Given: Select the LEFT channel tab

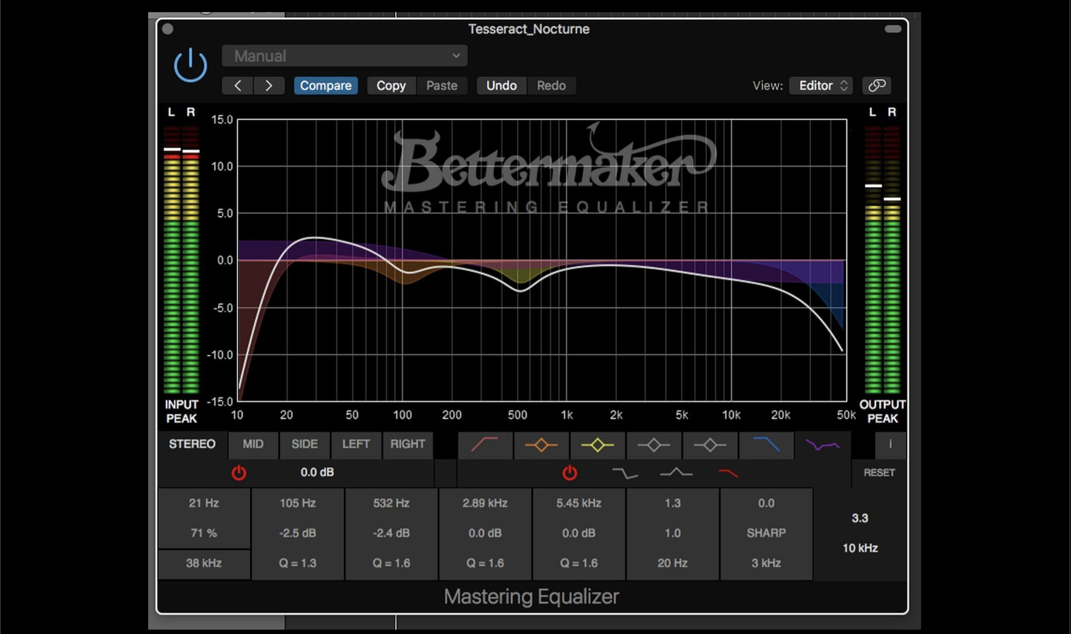Looking at the screenshot, I should (x=356, y=444).
